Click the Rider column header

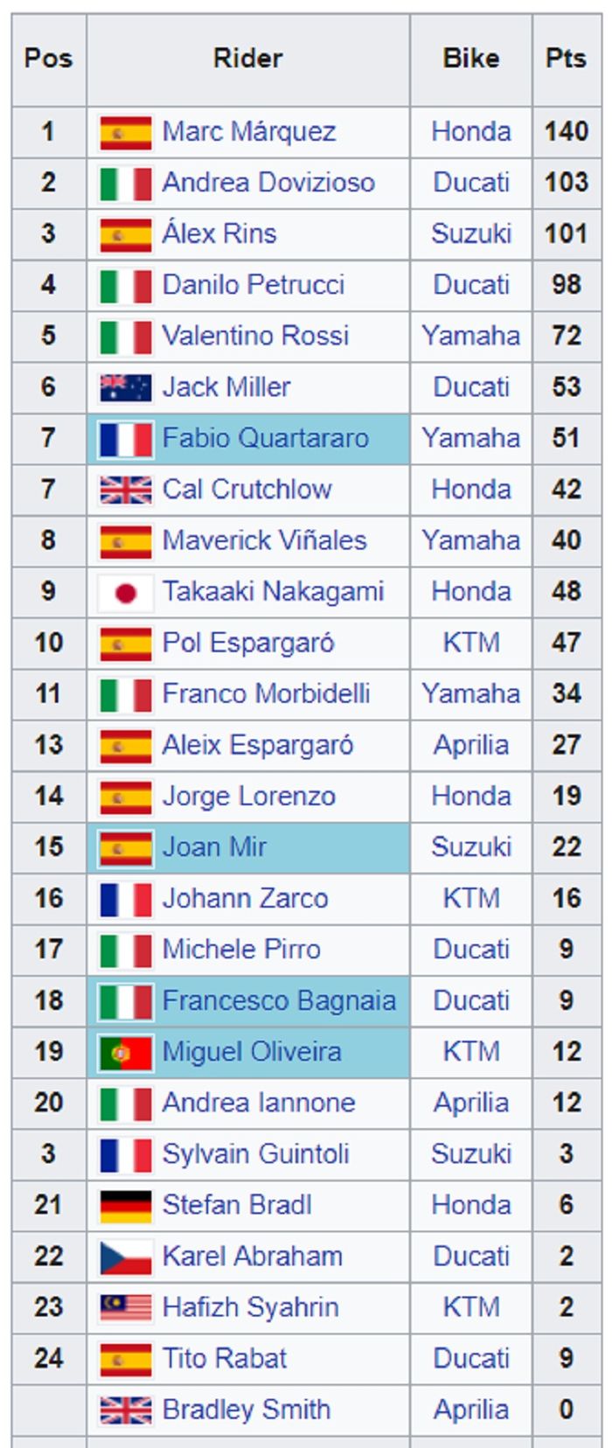pyautogui.click(x=248, y=59)
